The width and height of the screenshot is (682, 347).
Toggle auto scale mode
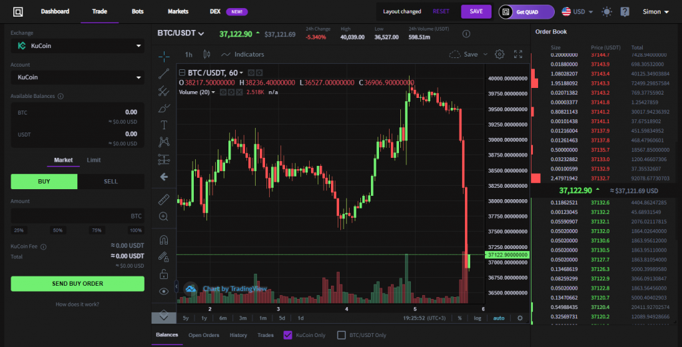point(499,318)
